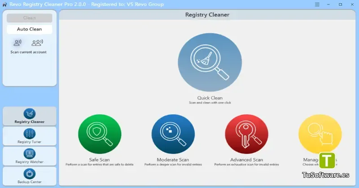
Task: Open the hamburger menu in title bar
Action: [317, 4]
